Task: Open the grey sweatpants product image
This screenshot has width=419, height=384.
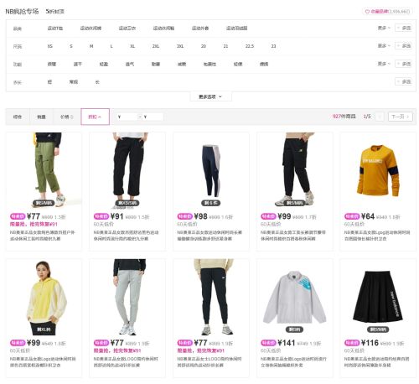Action: pyautogui.click(x=127, y=297)
